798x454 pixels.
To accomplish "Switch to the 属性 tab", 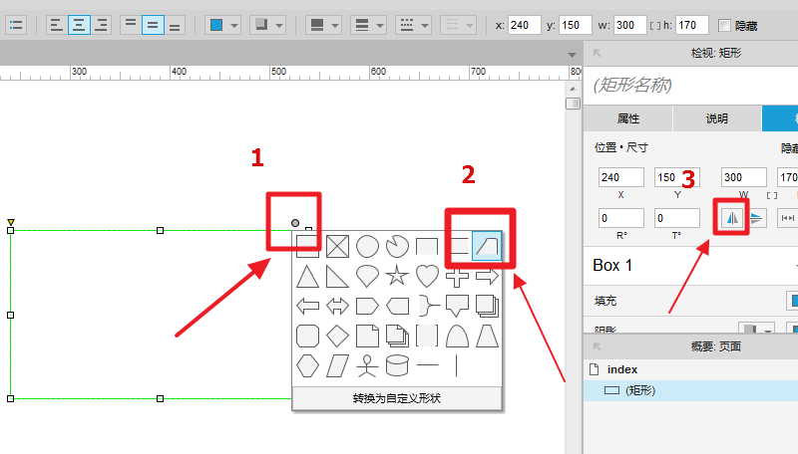I will click(627, 118).
